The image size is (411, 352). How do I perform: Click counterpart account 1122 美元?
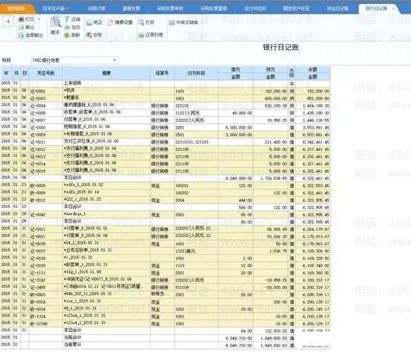pos(185,251)
